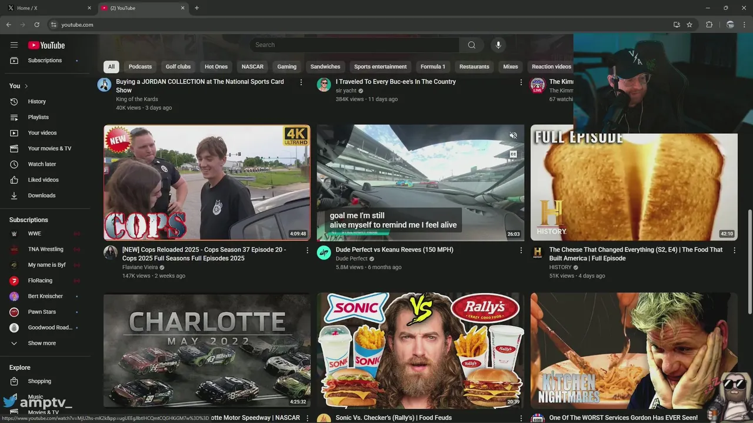
Task: Click the YouTube logo
Action: pos(46,45)
